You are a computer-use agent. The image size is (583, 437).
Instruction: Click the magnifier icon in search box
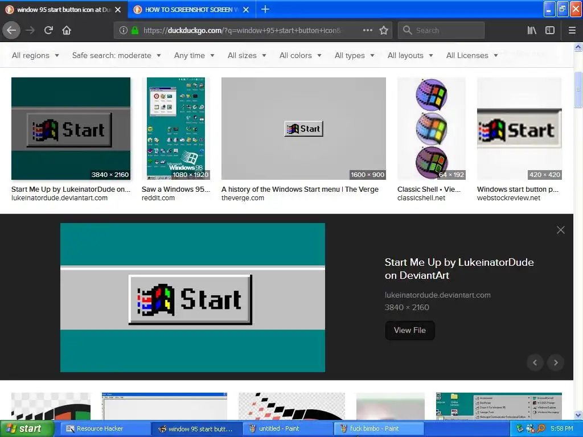pos(408,30)
